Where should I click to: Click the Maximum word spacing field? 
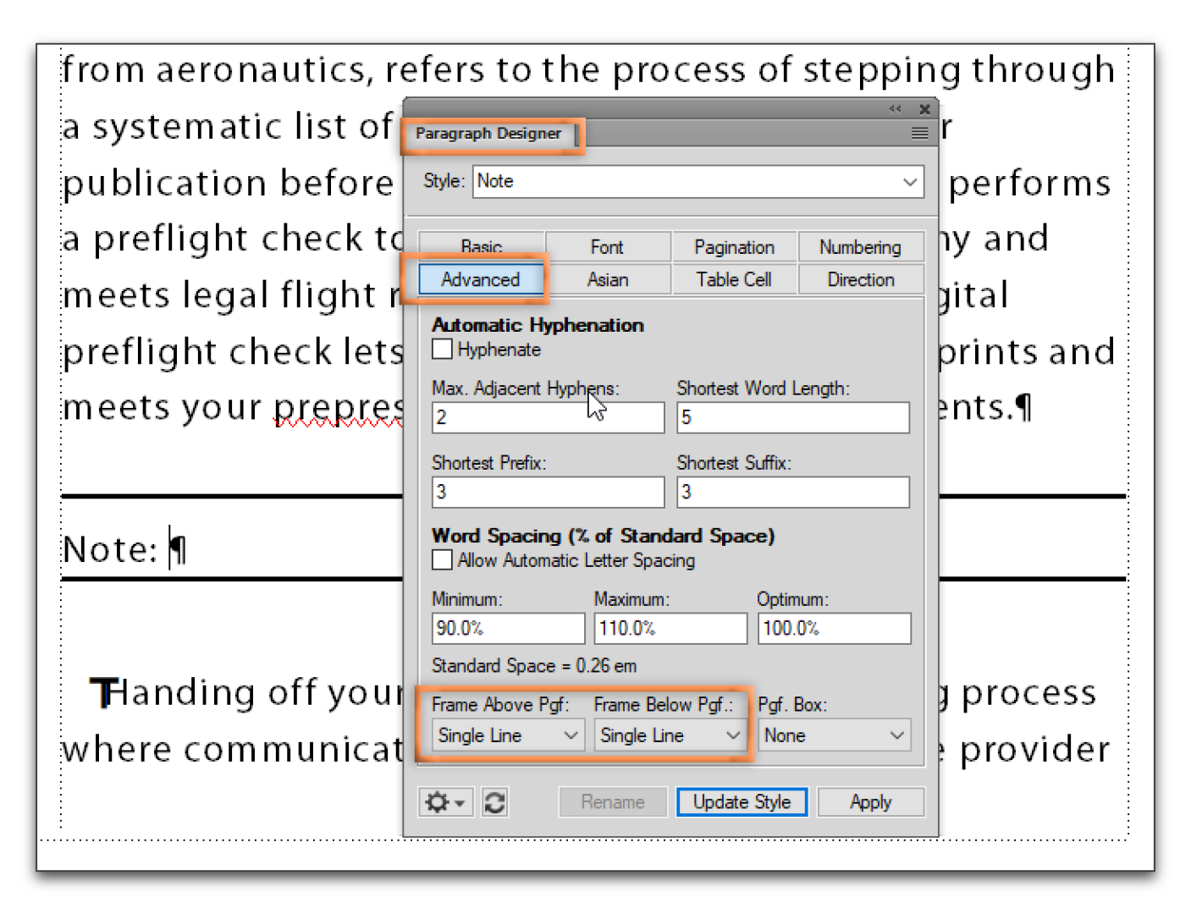[x=670, y=628]
